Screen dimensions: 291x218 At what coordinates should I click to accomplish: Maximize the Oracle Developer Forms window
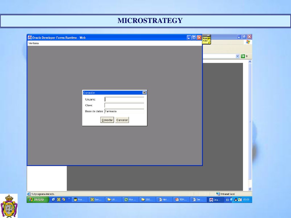pyautogui.click(x=194, y=38)
